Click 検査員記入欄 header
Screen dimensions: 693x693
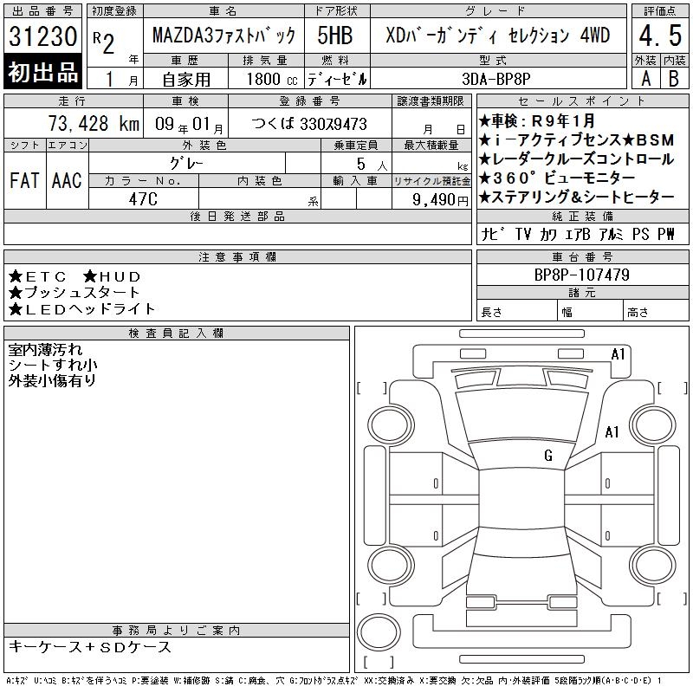pos(177,334)
